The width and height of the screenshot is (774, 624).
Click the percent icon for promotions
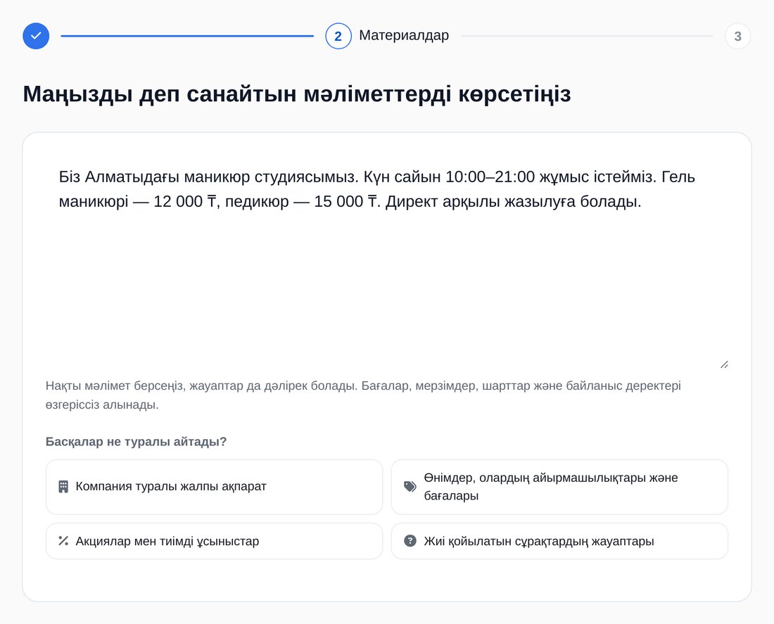click(63, 541)
